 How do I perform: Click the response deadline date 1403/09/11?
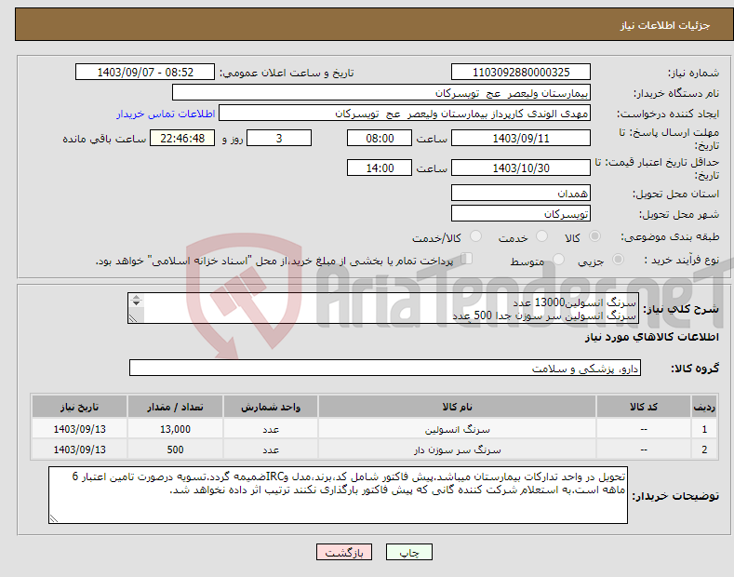pos(521,138)
